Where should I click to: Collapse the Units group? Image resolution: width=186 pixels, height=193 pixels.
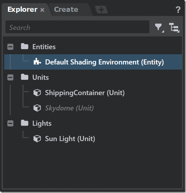(10, 77)
